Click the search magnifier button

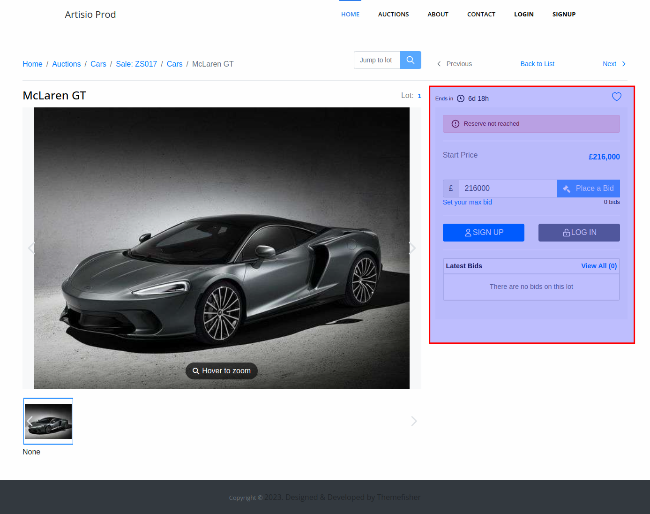(x=410, y=60)
